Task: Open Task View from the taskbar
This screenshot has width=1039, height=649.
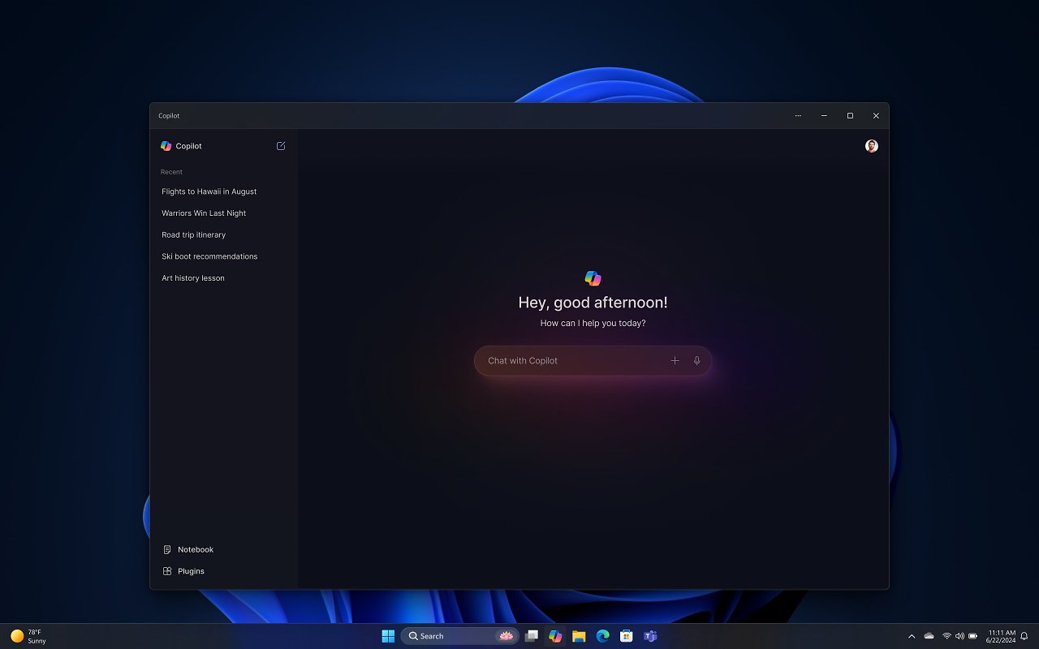Action: click(532, 636)
